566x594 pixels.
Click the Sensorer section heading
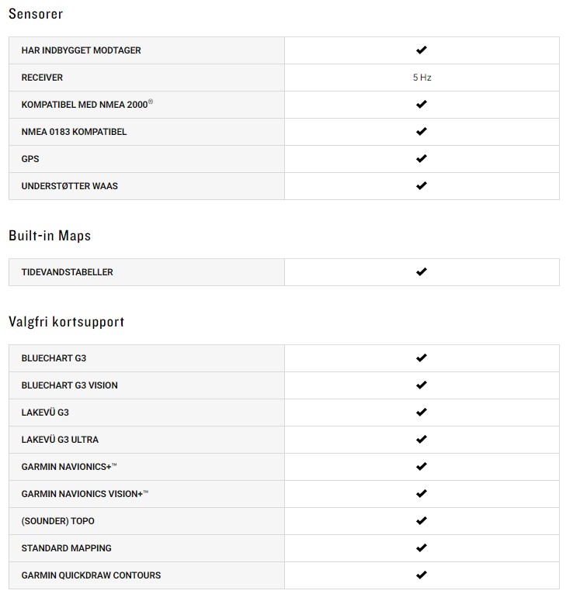[x=36, y=14]
